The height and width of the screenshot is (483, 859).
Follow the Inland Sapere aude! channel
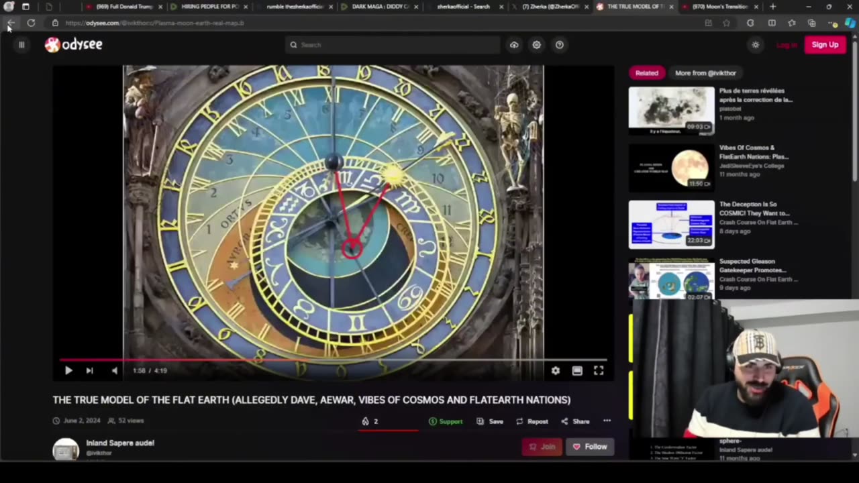pyautogui.click(x=590, y=447)
